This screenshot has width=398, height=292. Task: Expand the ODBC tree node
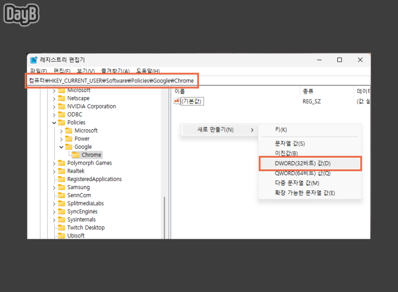54,115
